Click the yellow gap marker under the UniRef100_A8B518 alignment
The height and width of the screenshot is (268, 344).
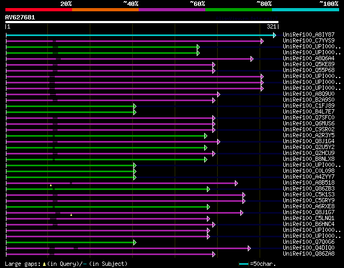coord(51,186)
